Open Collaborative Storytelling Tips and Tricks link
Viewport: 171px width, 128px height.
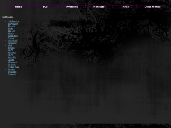click(x=13, y=25)
